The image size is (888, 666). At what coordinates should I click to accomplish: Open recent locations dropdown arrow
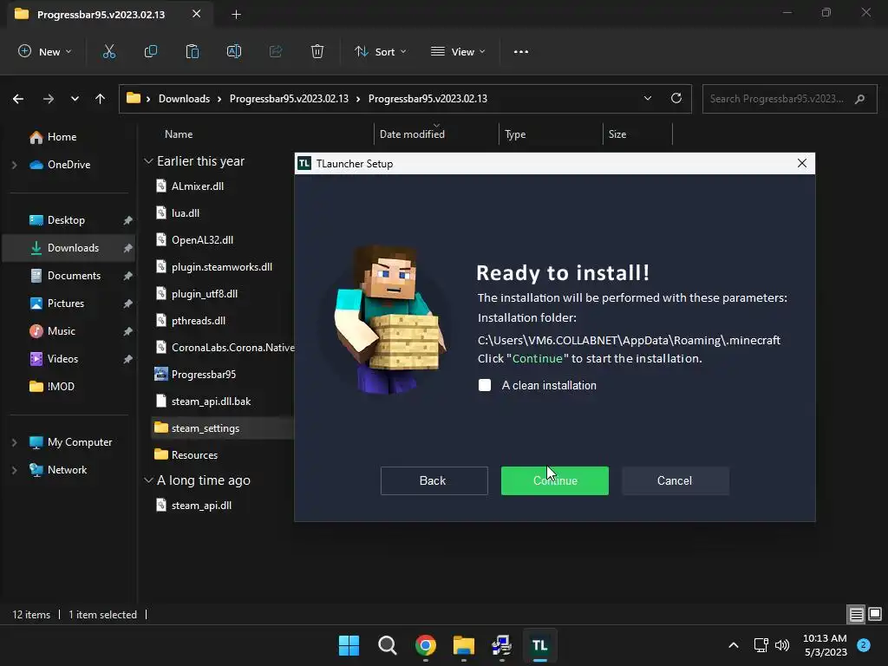coord(75,99)
